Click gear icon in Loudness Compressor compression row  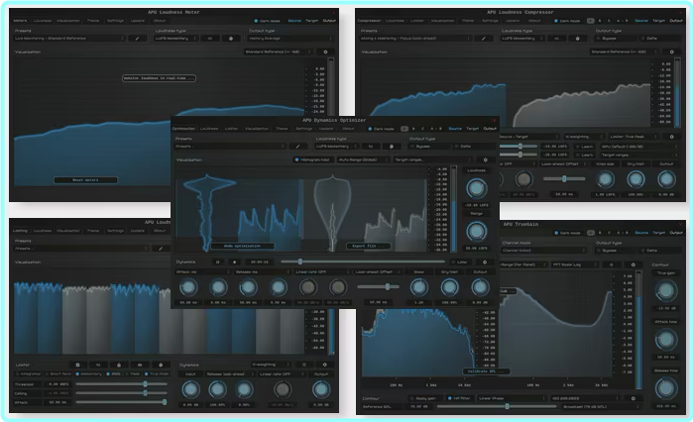(x=672, y=137)
